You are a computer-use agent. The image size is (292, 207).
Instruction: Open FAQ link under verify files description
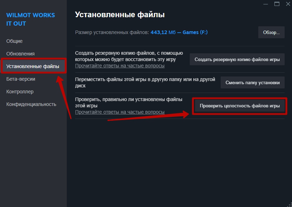pos(120,112)
